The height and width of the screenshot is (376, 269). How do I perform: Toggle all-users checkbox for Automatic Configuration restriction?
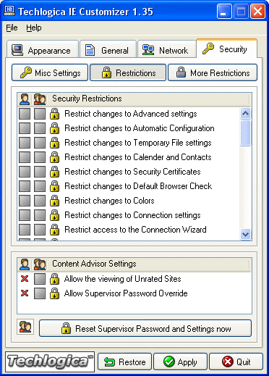click(x=40, y=128)
